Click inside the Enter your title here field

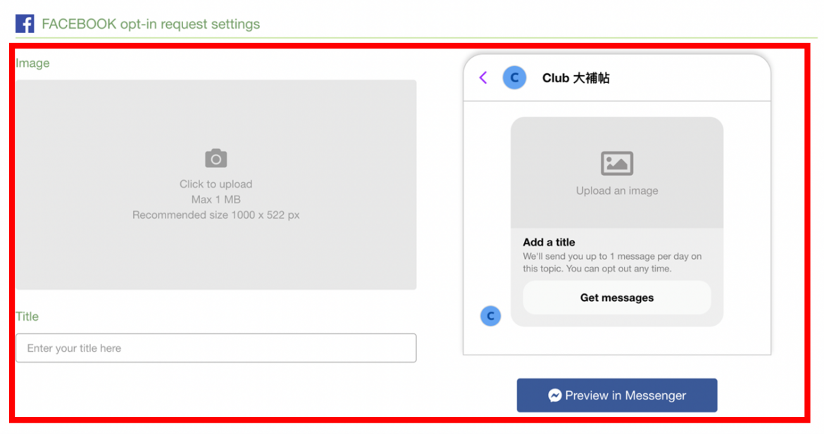[215, 347]
